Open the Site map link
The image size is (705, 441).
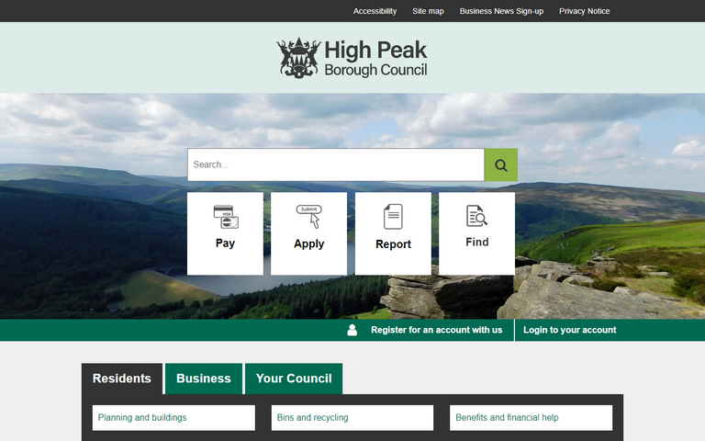click(428, 11)
